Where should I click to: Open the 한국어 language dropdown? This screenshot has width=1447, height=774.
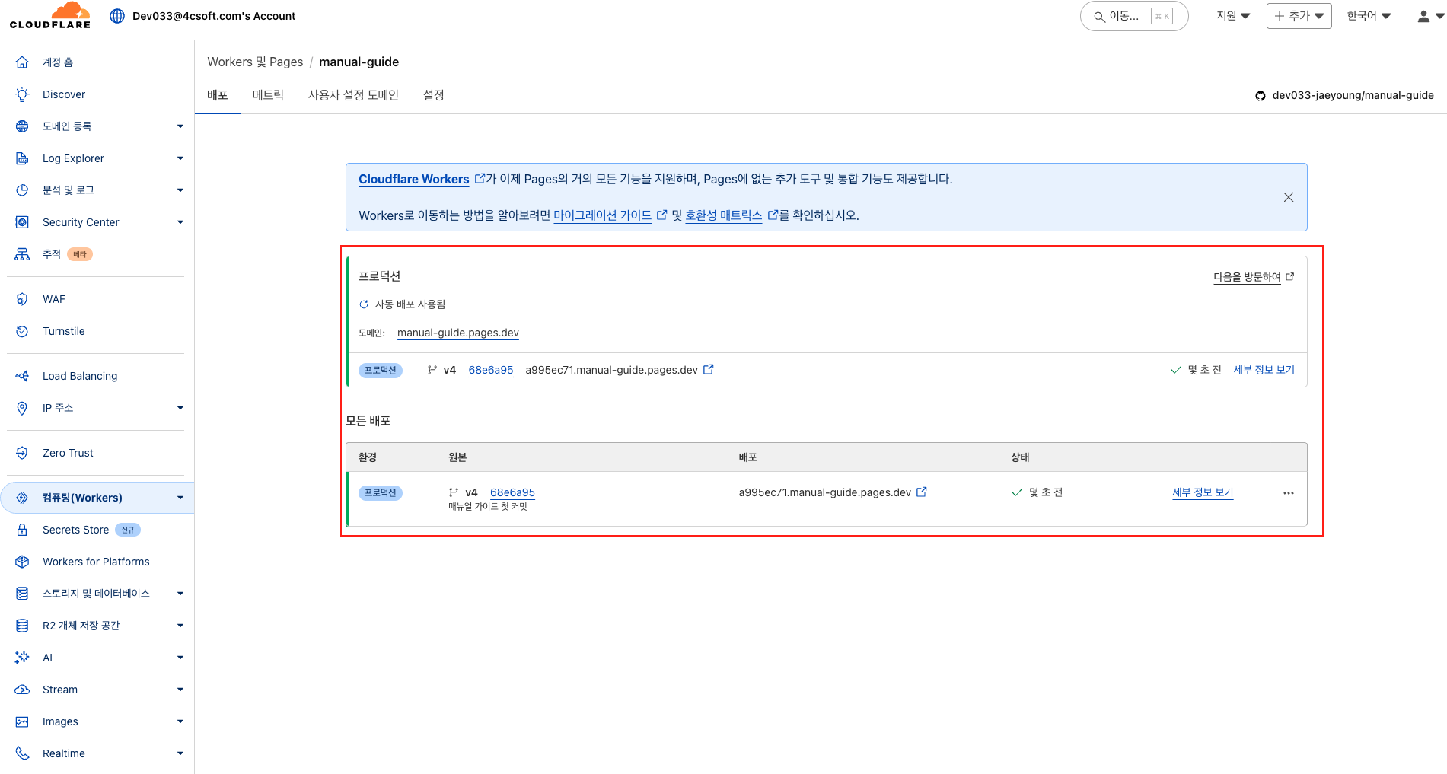click(1369, 16)
